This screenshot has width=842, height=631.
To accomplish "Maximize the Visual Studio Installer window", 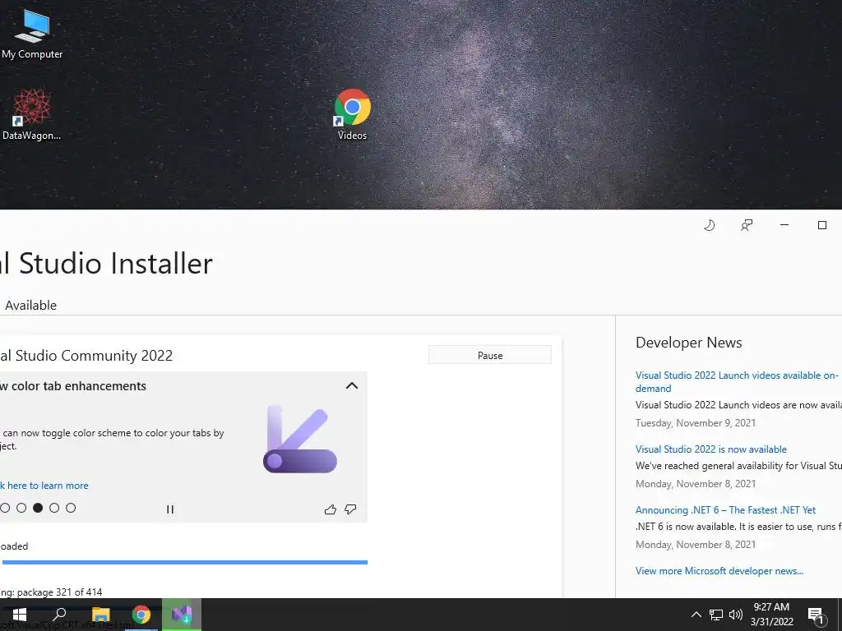I will point(822,225).
